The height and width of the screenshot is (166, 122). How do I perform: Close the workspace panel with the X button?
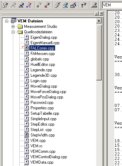(x=101, y=14)
